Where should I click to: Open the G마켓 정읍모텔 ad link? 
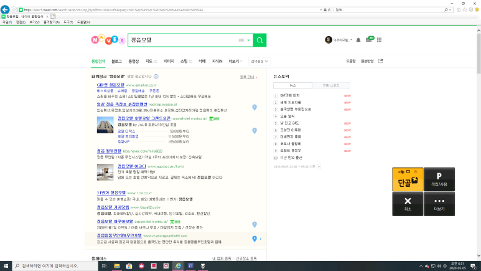(110, 85)
